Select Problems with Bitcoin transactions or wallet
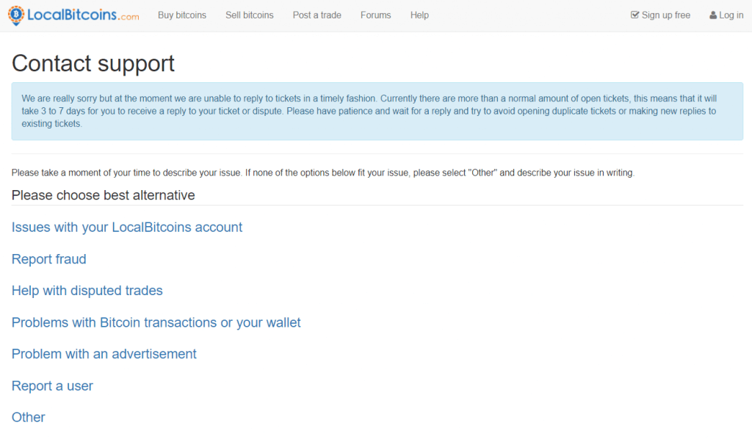The image size is (752, 439). (156, 322)
